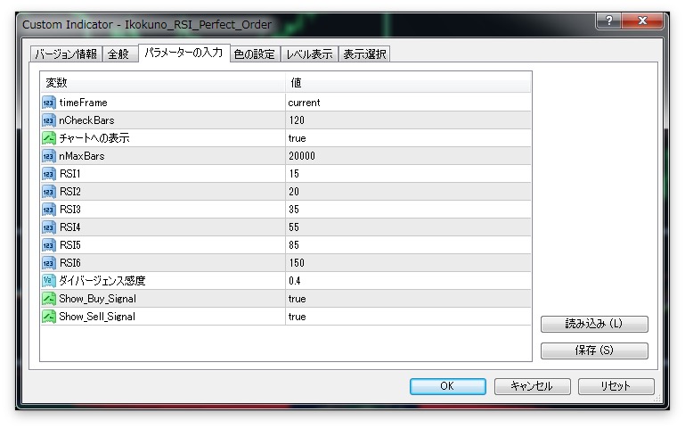Viewport: 685px width, 429px height.
Task: Click the integer icon beside timeFrame
Action: (49, 103)
